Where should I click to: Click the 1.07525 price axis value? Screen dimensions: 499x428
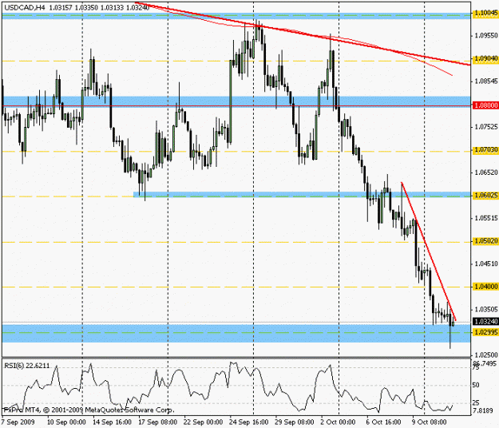[x=485, y=127]
